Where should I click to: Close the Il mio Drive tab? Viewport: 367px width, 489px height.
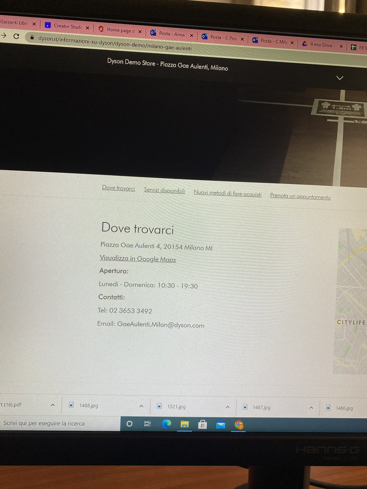coord(341,46)
